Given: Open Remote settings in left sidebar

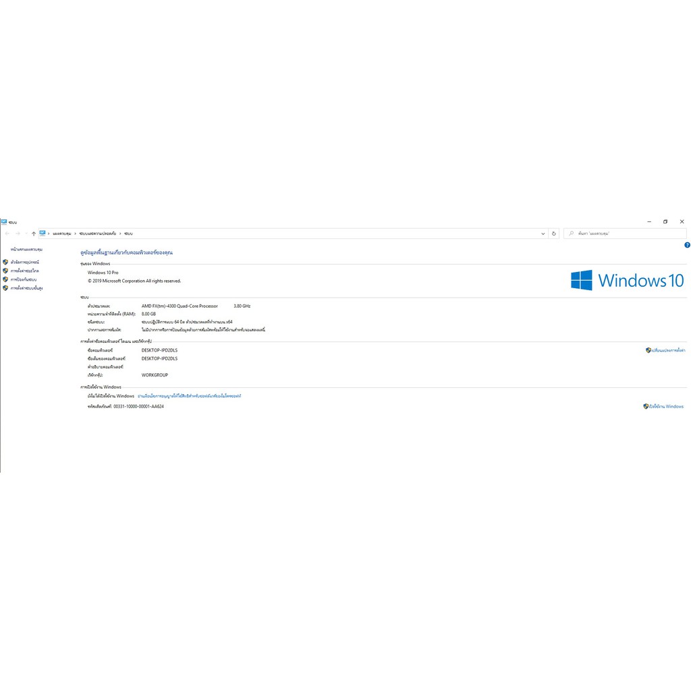Looking at the screenshot, I should coord(25,271).
